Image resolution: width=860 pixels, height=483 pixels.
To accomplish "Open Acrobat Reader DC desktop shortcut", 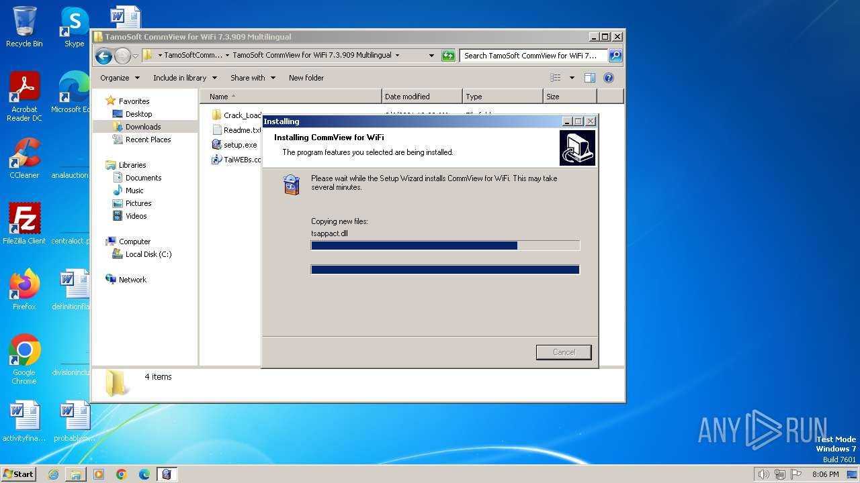I will (x=24, y=97).
